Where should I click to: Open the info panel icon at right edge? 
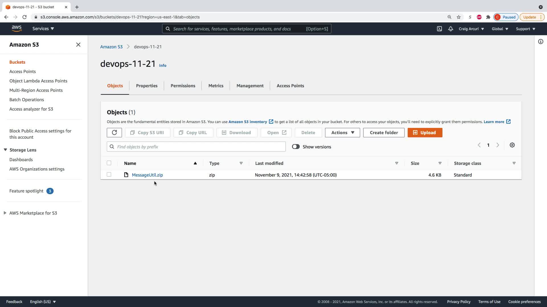pos(540,42)
